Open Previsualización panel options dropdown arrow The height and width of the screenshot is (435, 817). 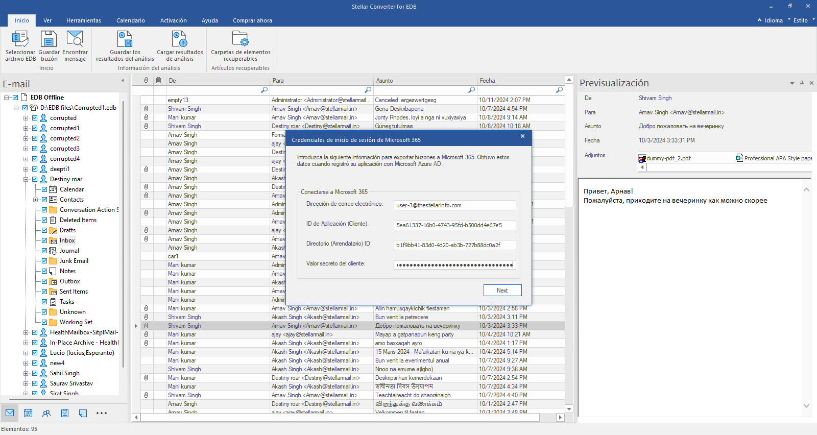[x=792, y=83]
